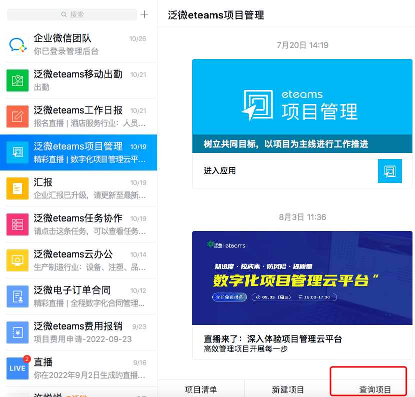Click the 搜索 search input field
The height and width of the screenshot is (397, 415).
point(72,14)
